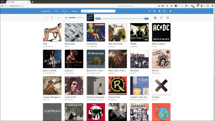
Task: Click the shield extension icon
Action: pyautogui.click(x=186, y=6)
